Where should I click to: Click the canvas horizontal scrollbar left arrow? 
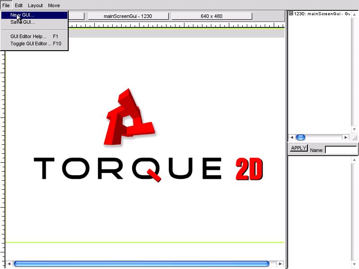[x=9, y=264]
